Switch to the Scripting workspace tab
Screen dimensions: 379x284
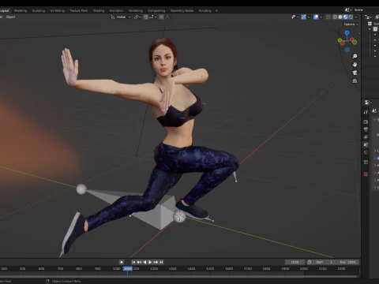click(x=205, y=11)
